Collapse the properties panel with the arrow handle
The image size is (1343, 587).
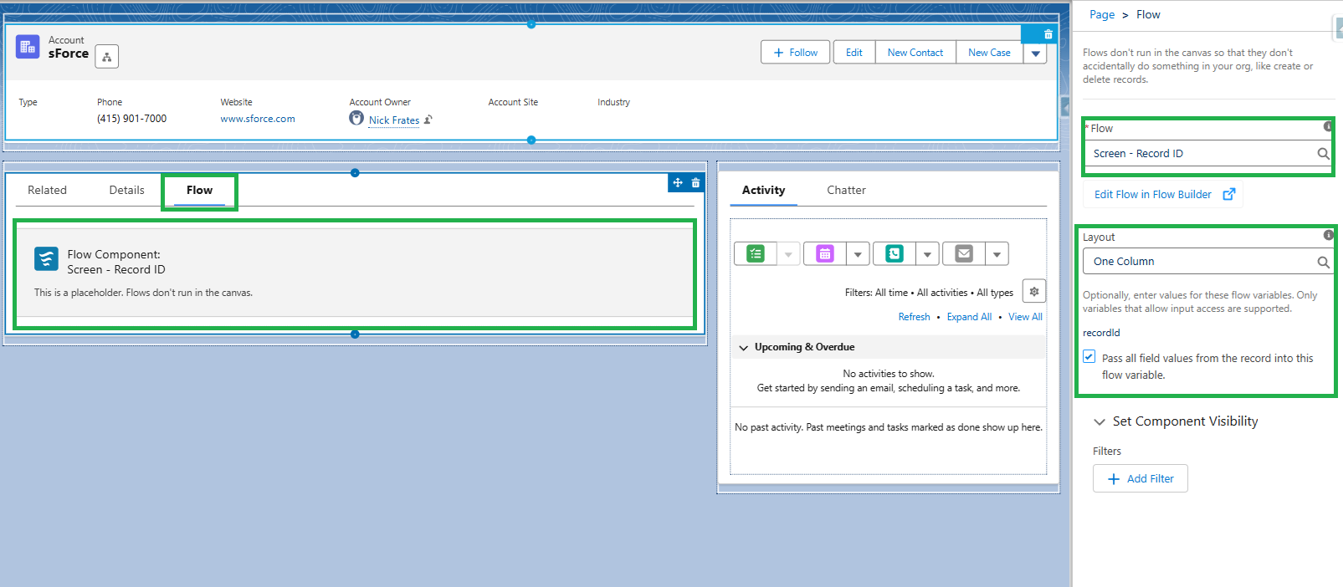tap(1065, 107)
